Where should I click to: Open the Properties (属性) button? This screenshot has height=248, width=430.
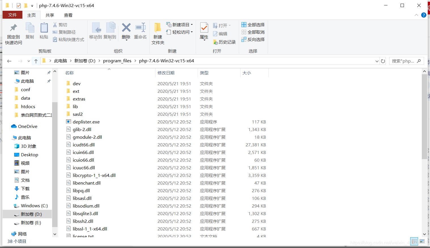coord(204,31)
